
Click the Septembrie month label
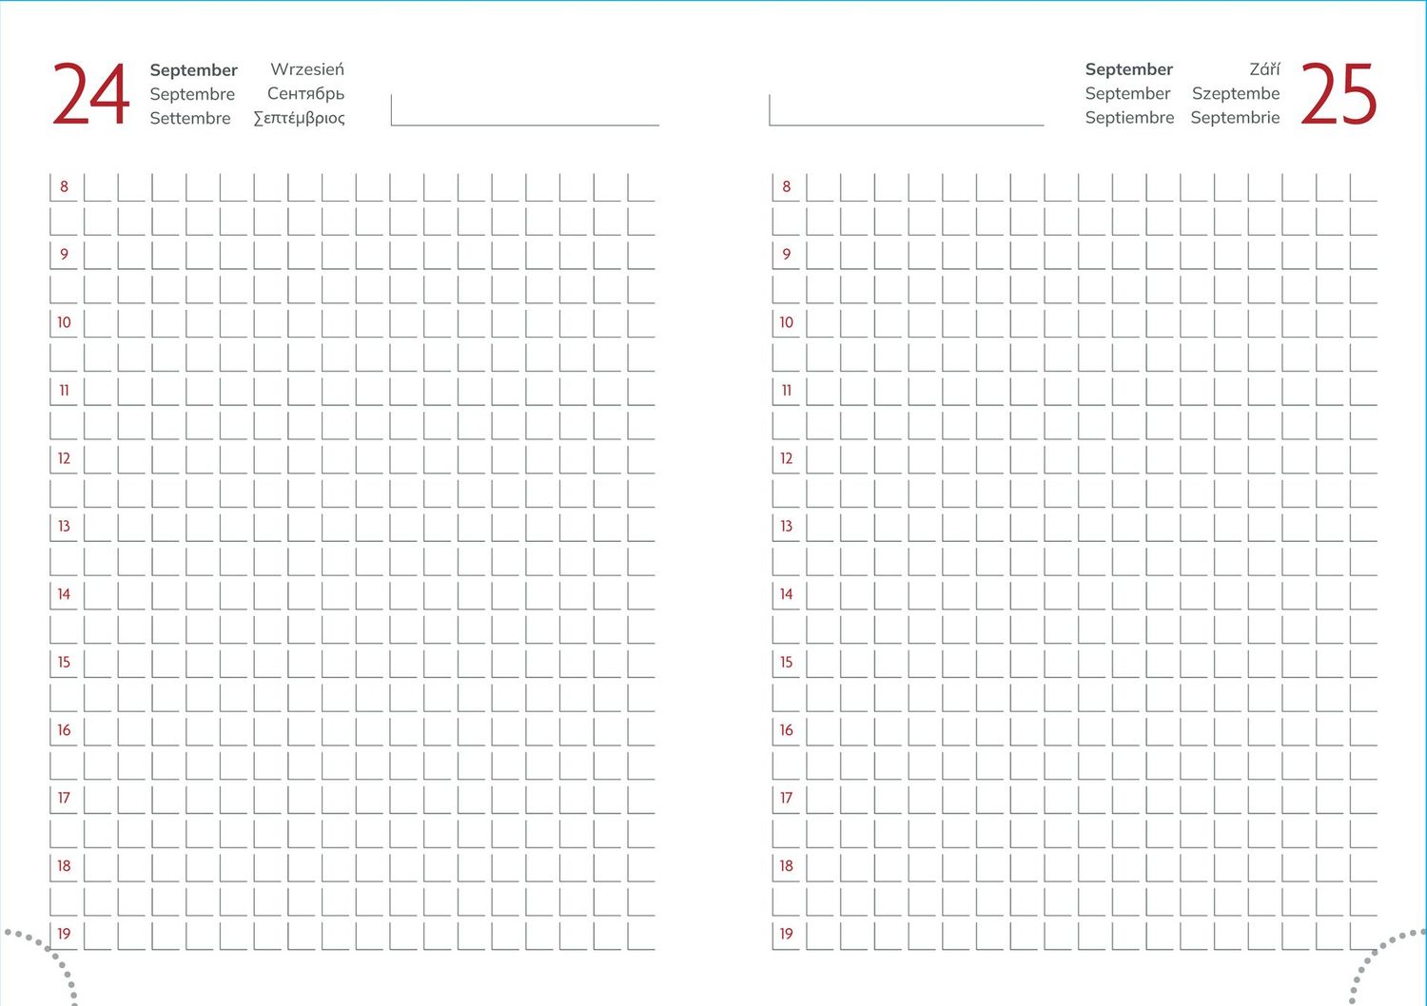pos(1235,117)
